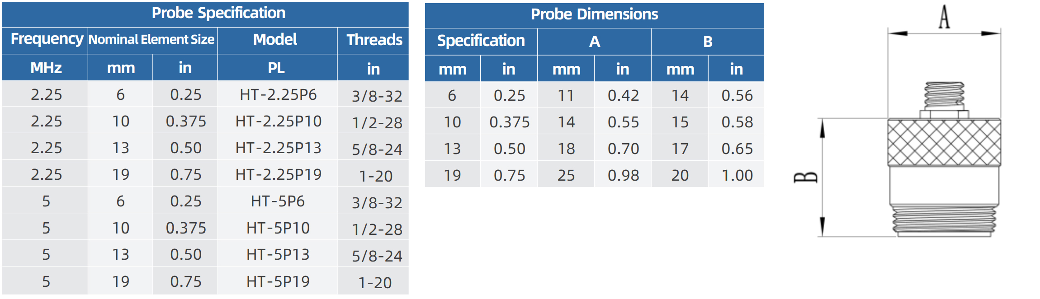
Task: Click the MHz unit header cell
Action: click(46, 68)
